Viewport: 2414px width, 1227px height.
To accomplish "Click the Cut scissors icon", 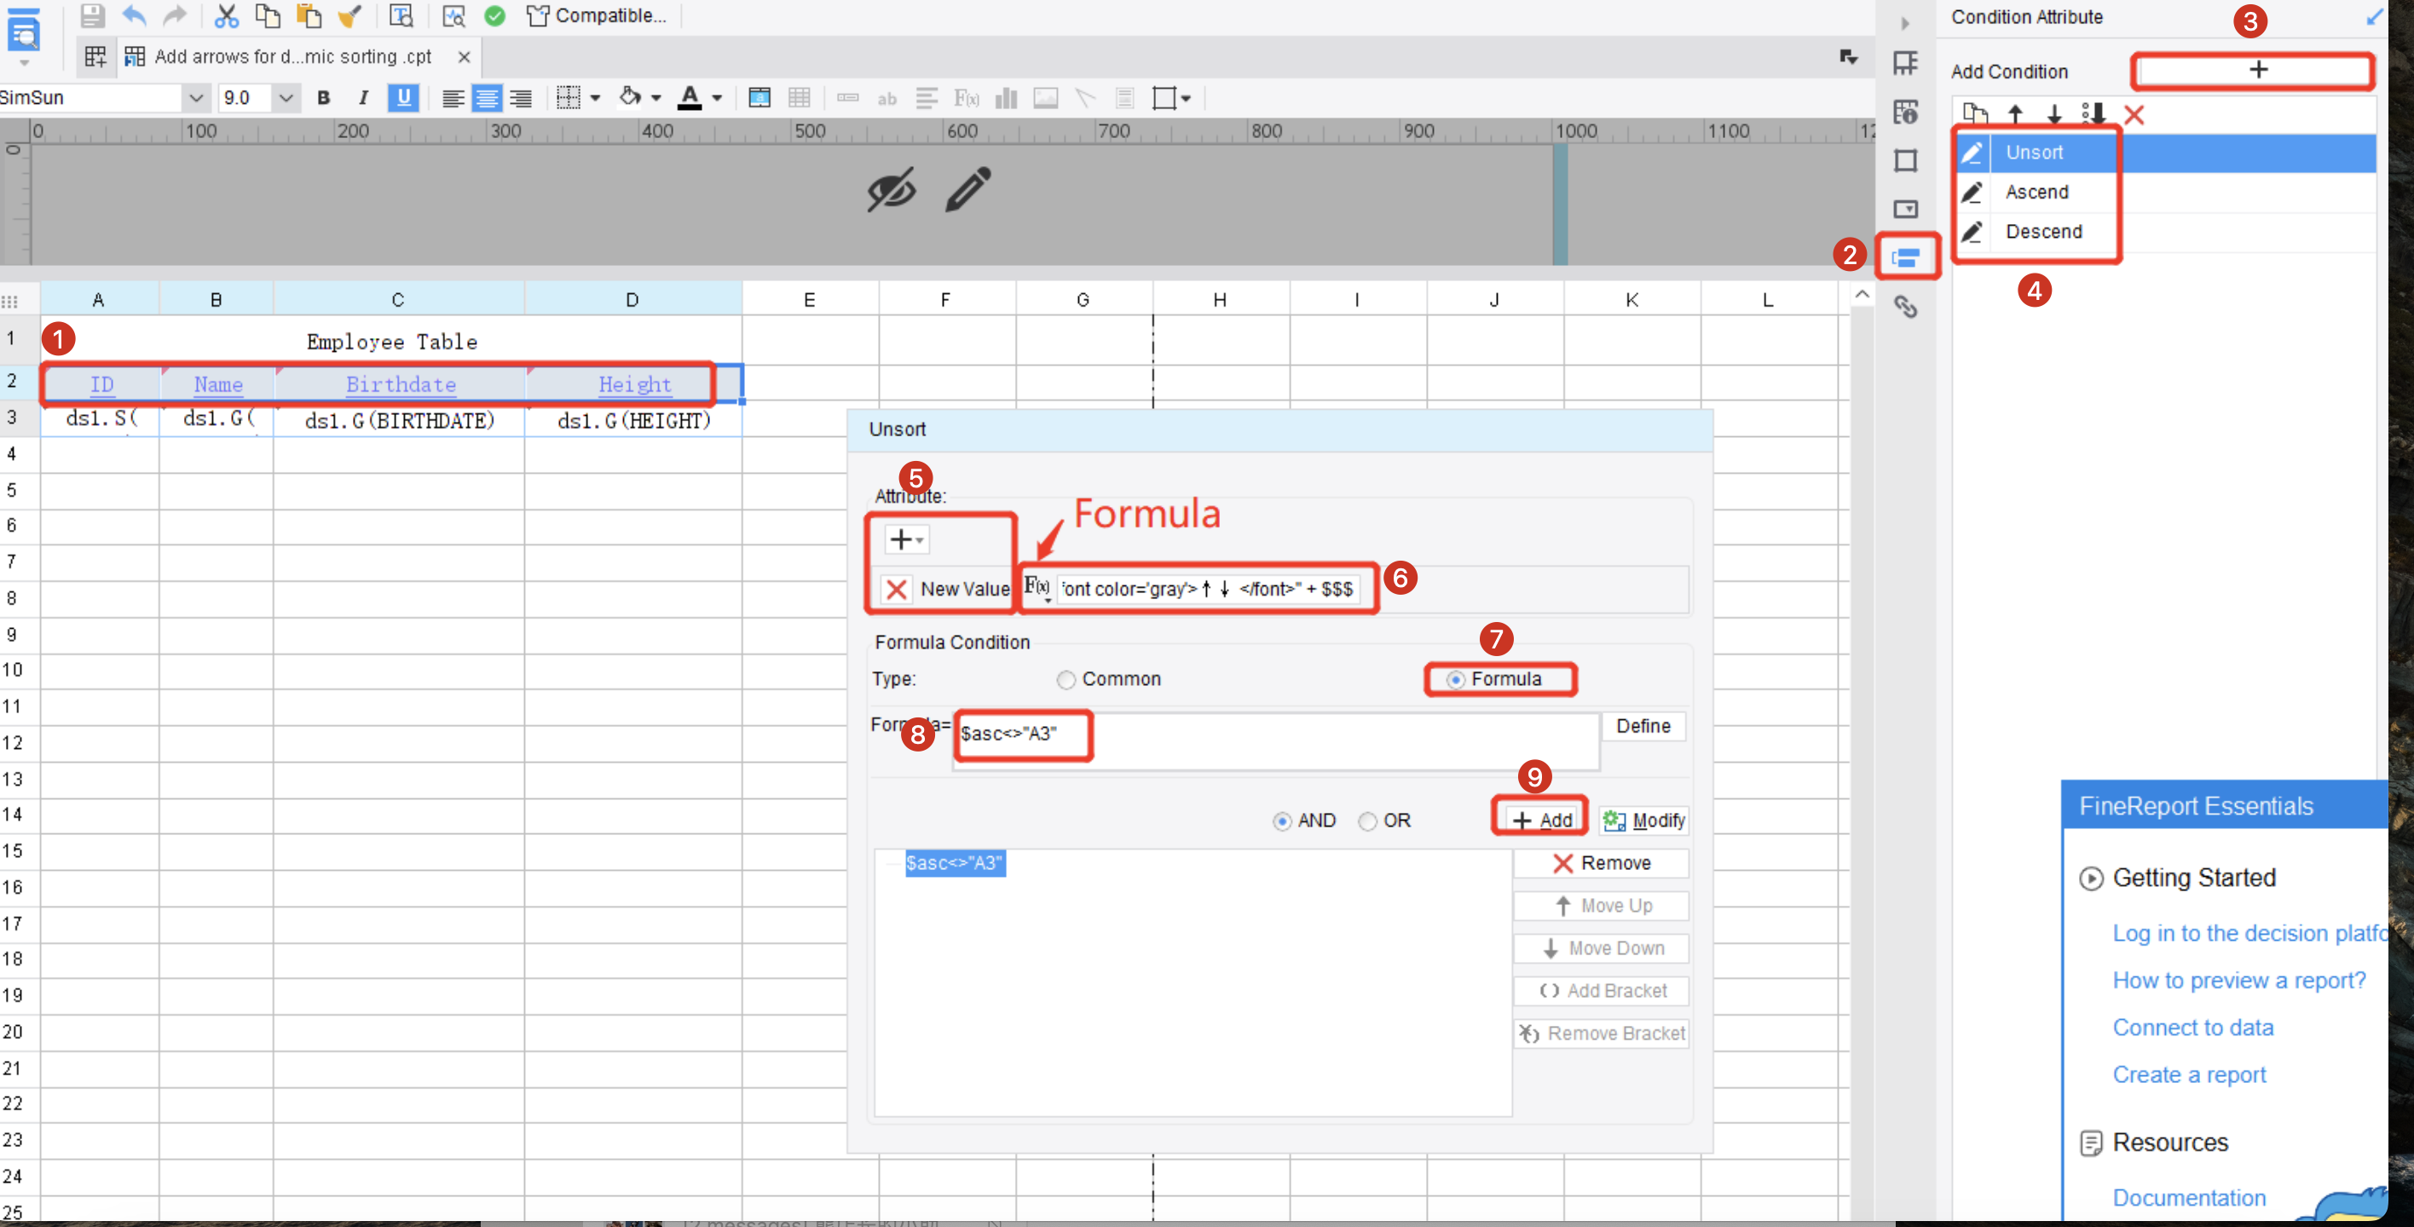I will click(x=226, y=15).
